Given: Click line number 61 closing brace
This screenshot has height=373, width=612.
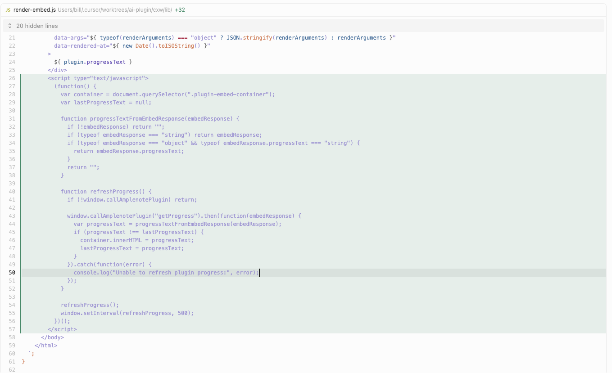Looking at the screenshot, I should [x=12, y=362].
